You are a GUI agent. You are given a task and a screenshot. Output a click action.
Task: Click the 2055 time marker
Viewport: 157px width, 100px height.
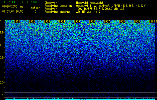coord(77,21)
